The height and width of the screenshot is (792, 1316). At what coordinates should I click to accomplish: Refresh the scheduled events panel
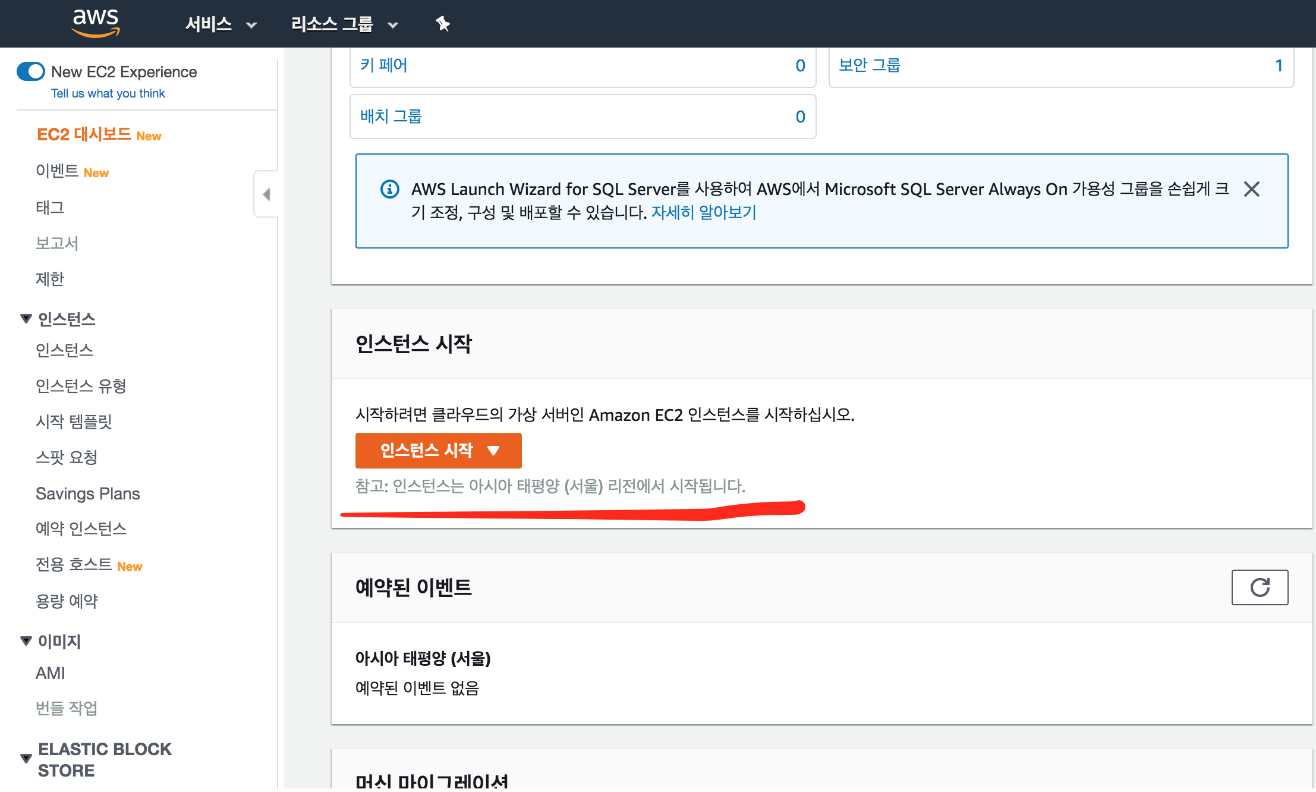coord(1259,587)
